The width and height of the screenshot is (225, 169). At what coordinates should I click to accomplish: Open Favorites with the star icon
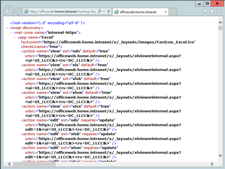tap(212, 11)
